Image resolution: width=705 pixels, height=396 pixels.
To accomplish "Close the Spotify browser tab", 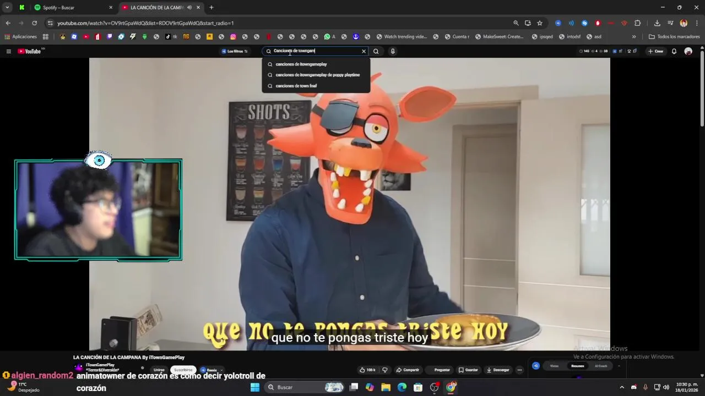I will 110,7.
